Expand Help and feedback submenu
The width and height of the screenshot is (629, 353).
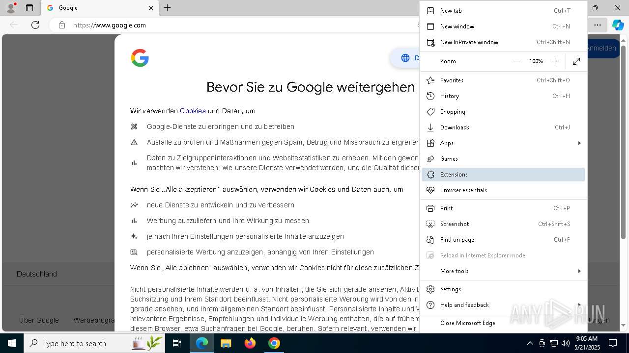tap(503, 305)
